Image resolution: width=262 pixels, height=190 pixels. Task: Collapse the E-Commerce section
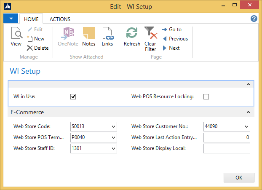(249, 112)
